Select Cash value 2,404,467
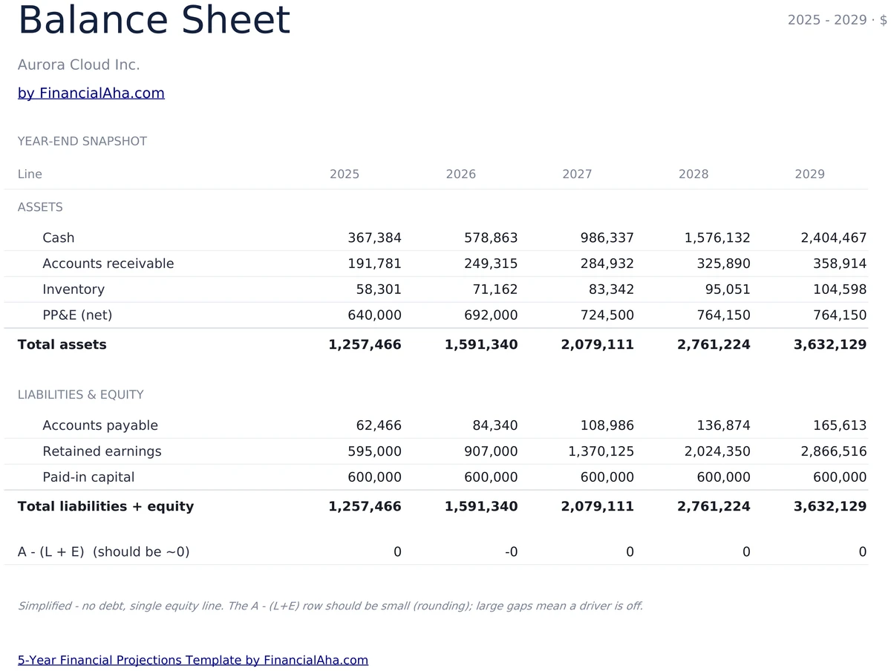The image size is (891, 671). tap(834, 238)
